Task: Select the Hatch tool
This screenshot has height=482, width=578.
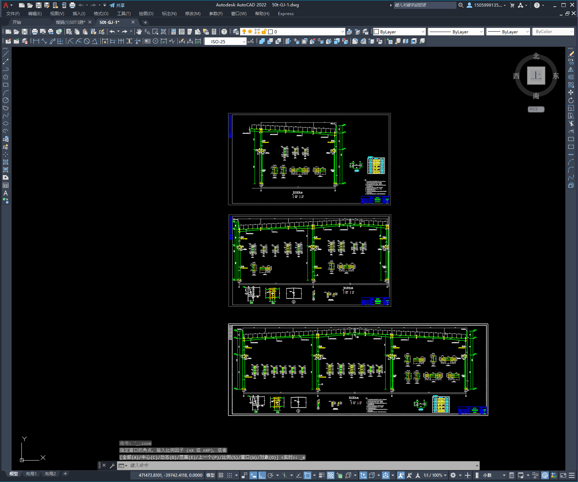Action: [x=6, y=162]
